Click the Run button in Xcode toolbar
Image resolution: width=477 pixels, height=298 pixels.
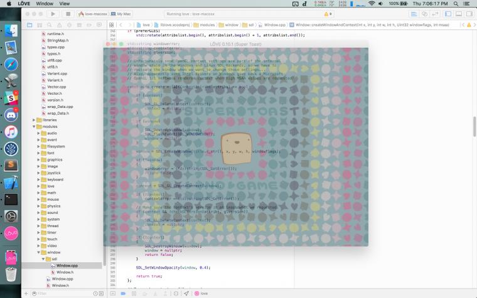click(53, 14)
